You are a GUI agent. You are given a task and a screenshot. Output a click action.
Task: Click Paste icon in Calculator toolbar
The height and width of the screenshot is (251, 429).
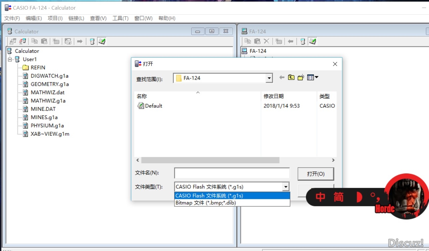pyautogui.click(x=44, y=41)
